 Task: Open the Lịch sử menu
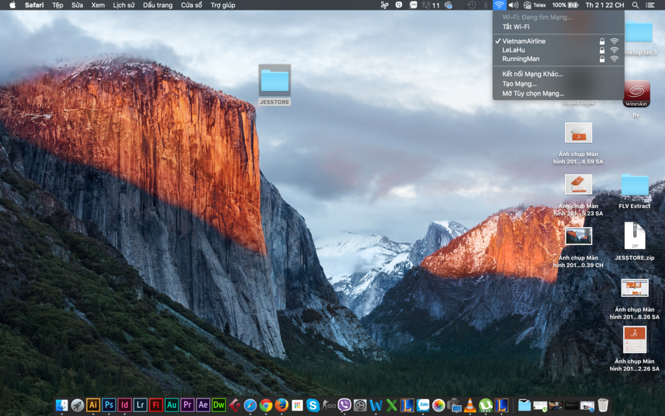(123, 5)
